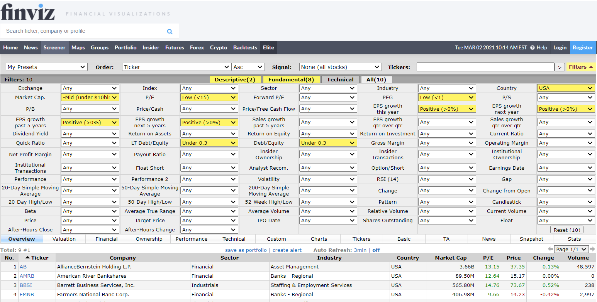Image resolution: width=597 pixels, height=302 pixels.
Task: Sort by Volume column header
Action: [578, 258]
